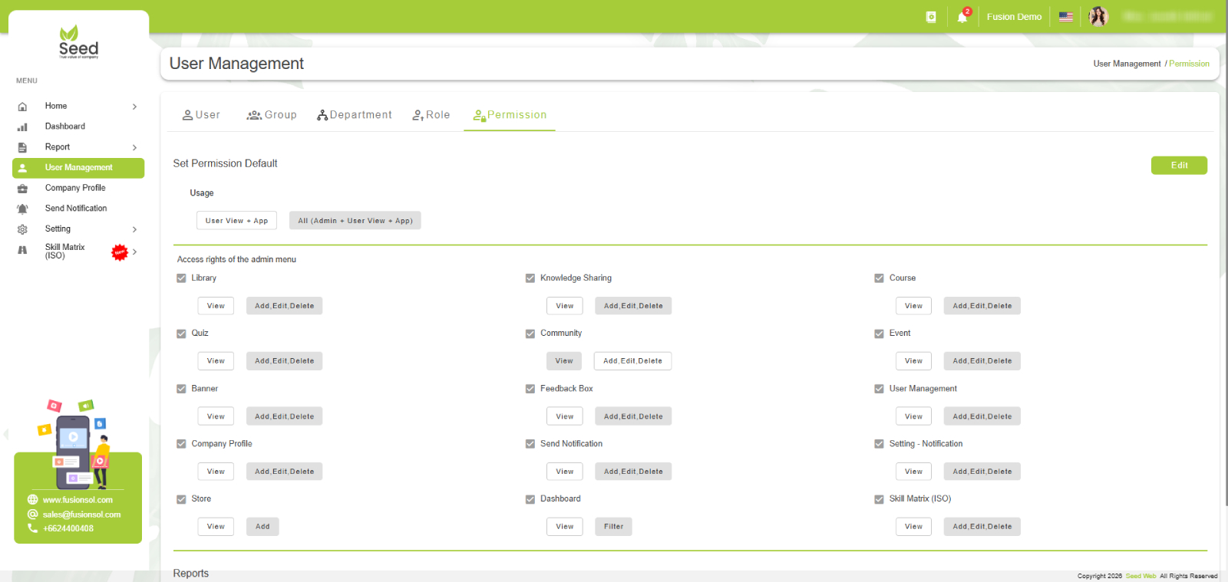
Task: Switch to the User tab
Action: click(x=201, y=115)
